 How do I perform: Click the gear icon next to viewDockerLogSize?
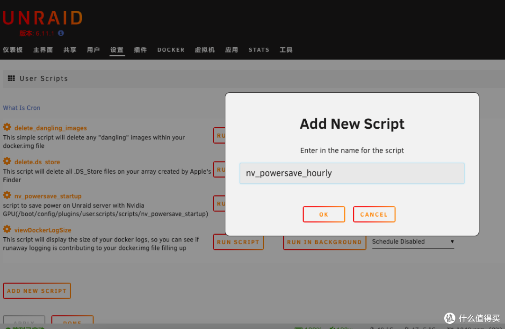tap(7, 229)
